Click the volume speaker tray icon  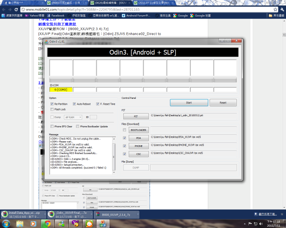(261, 224)
